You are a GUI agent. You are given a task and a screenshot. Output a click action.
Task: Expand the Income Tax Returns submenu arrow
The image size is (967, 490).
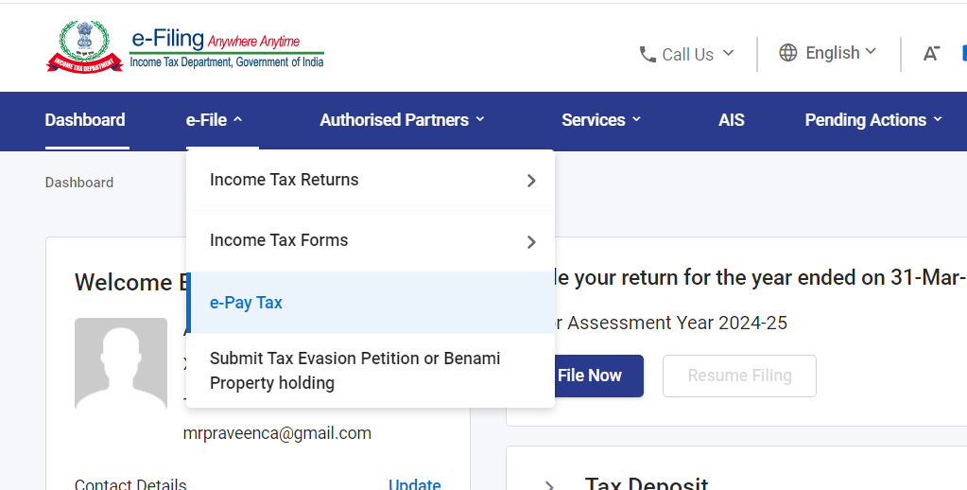531,181
